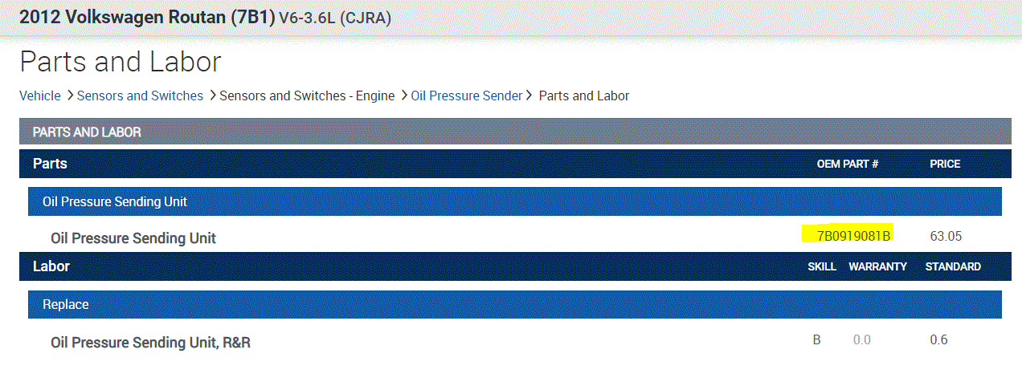Click the PRICE column header
1022x390 pixels.
point(945,164)
